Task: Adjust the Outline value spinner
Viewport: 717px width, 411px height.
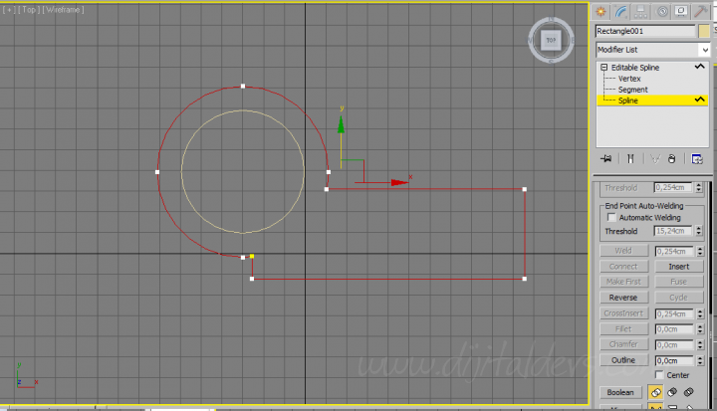Action: [700, 360]
